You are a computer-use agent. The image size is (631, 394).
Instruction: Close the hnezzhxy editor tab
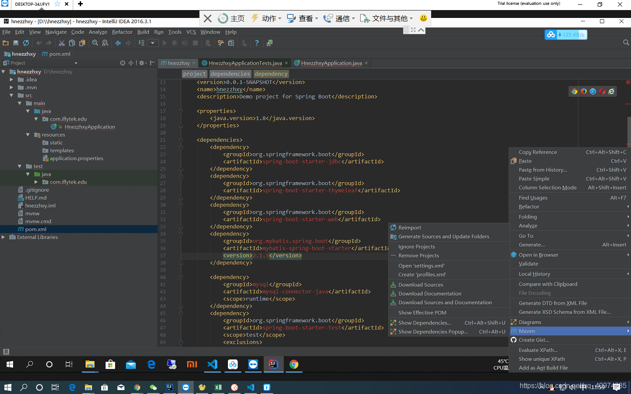coord(193,63)
